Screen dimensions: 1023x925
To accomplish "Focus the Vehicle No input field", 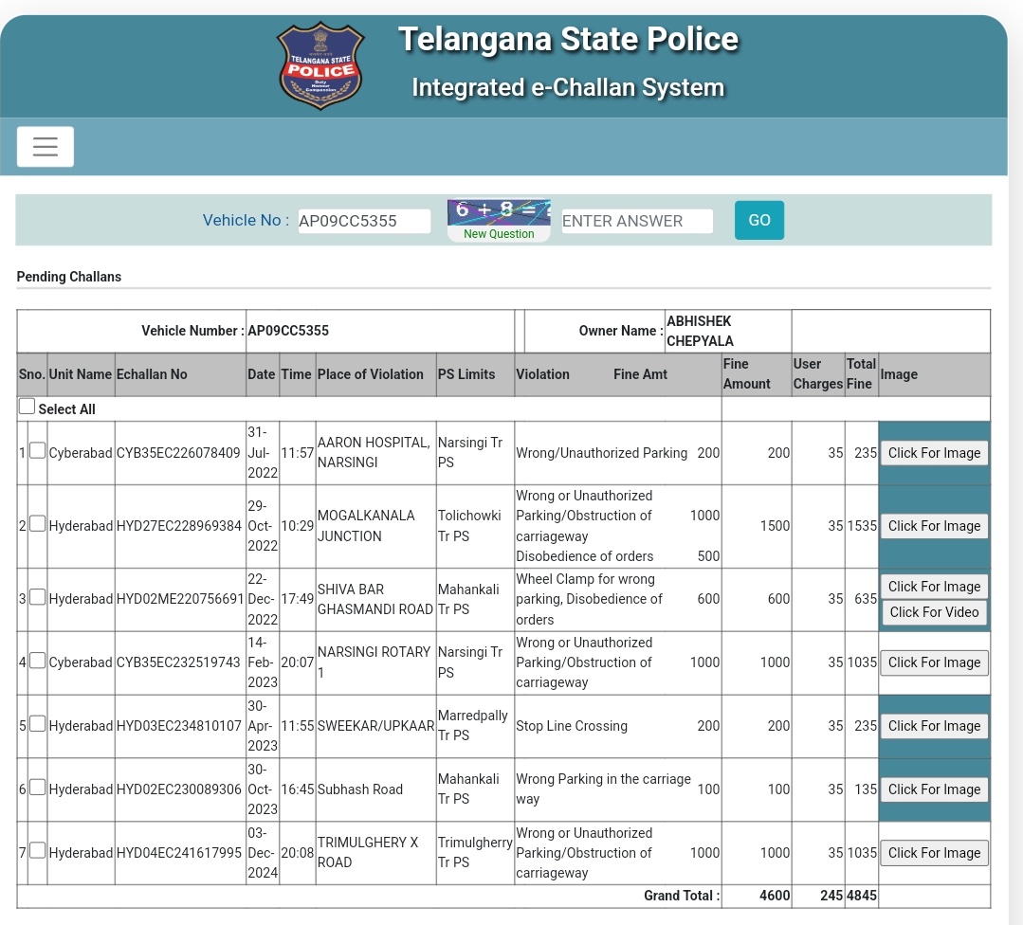I will tap(364, 221).
